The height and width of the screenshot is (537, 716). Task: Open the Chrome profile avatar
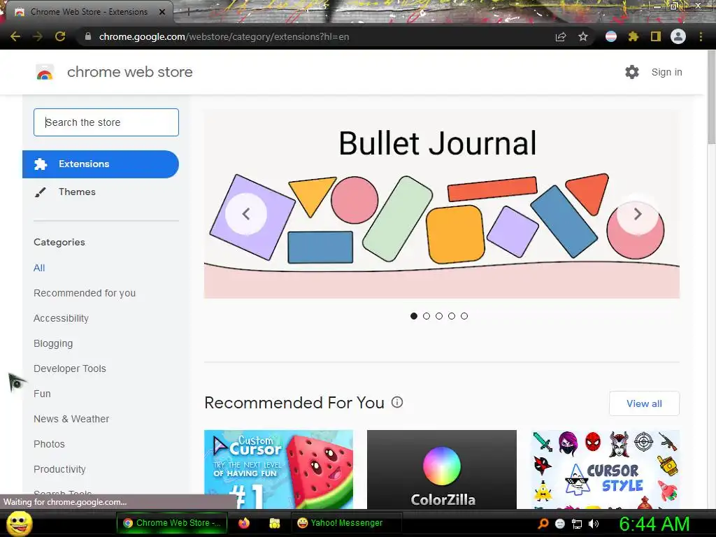click(678, 36)
